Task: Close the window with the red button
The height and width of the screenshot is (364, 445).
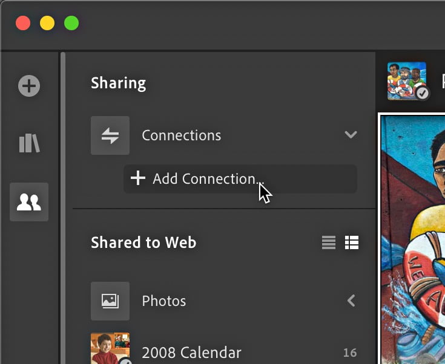Action: point(23,24)
